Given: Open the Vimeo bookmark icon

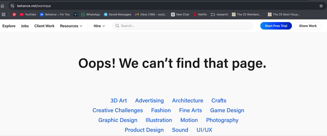Looking at the screenshot, I should click(75, 14).
